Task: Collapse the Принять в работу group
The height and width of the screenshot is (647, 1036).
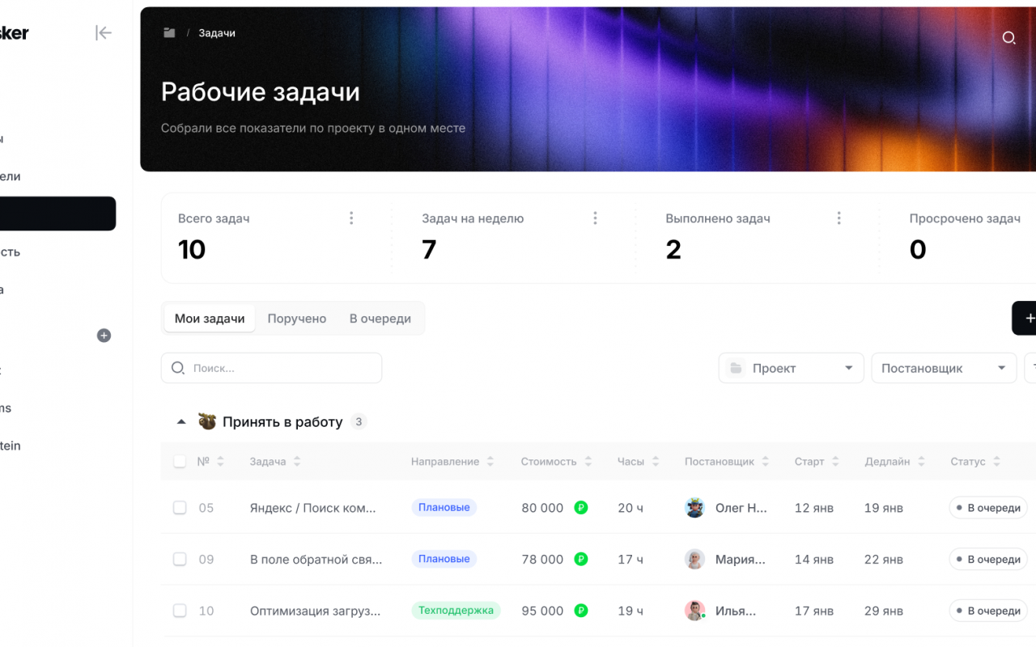Action: click(181, 422)
